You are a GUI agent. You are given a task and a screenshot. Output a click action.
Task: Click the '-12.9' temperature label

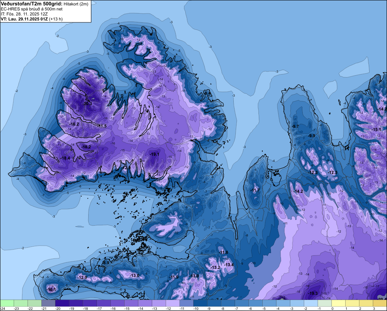click(82, 277)
